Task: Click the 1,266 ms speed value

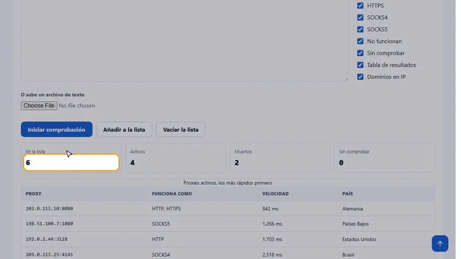Action: [x=272, y=224]
